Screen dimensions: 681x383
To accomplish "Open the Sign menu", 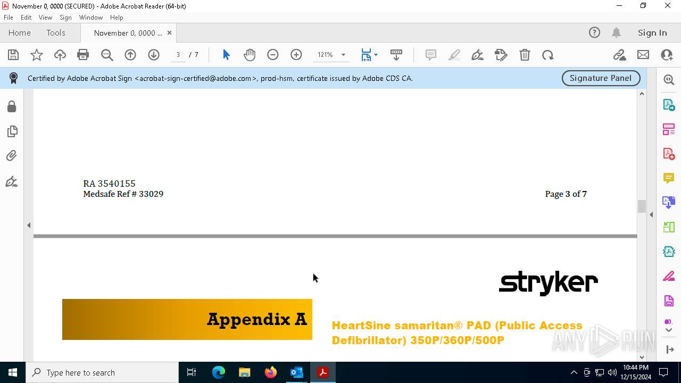I will pyautogui.click(x=65, y=18).
